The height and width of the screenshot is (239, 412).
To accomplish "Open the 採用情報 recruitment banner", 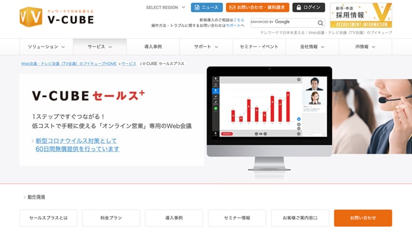I will [361, 15].
